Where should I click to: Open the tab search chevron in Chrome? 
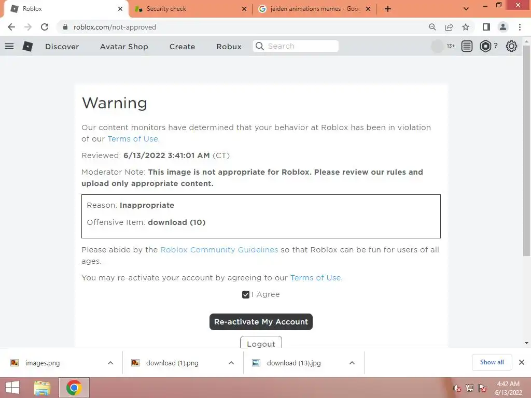point(466,9)
